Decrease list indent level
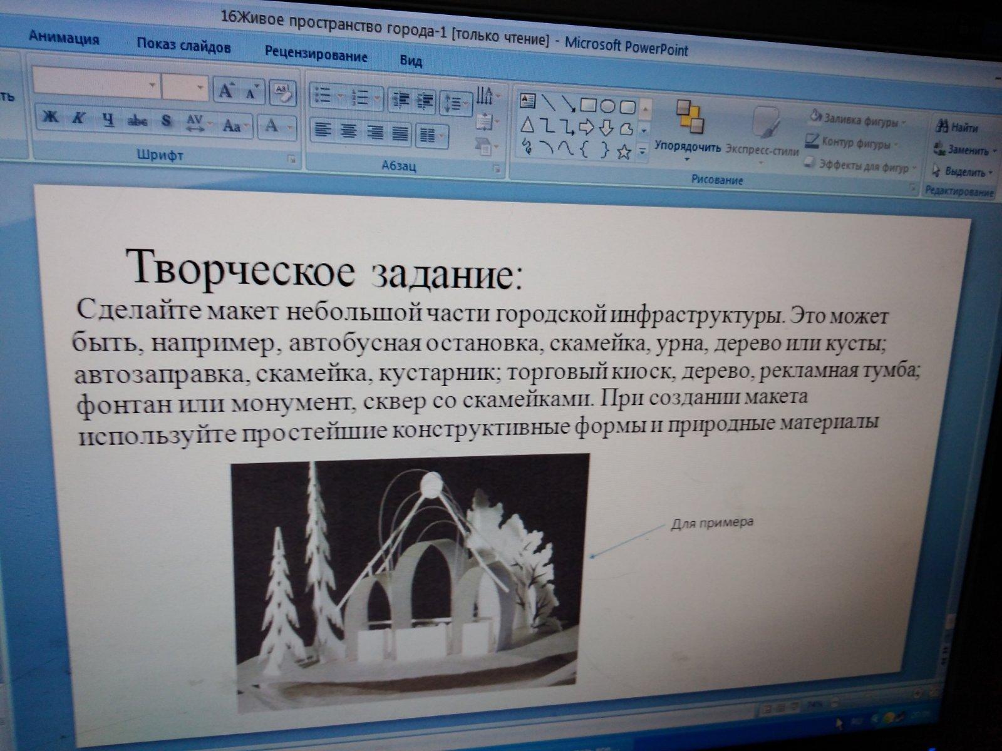The height and width of the screenshot is (751, 1002). [x=400, y=101]
